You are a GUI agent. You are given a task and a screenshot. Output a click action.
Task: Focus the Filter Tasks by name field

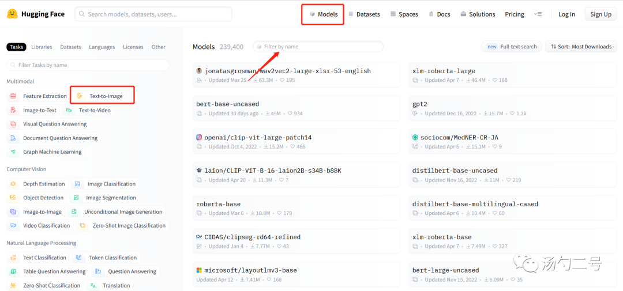pos(88,65)
